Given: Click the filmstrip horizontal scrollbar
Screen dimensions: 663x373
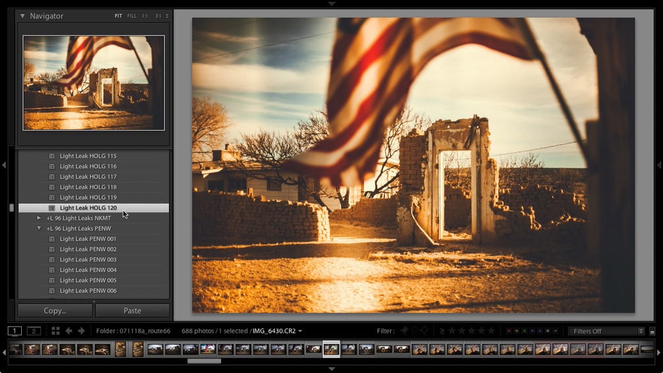Looking at the screenshot, I should [x=205, y=361].
